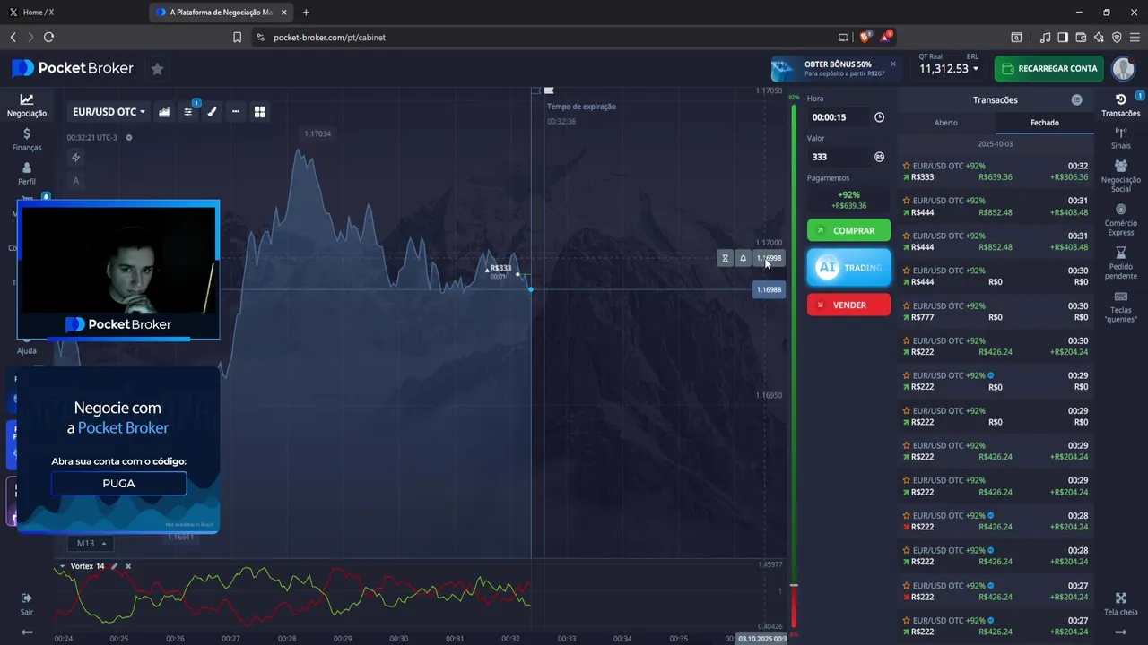
Task: Edit the Vortex 14 indicator
Action: tap(114, 566)
